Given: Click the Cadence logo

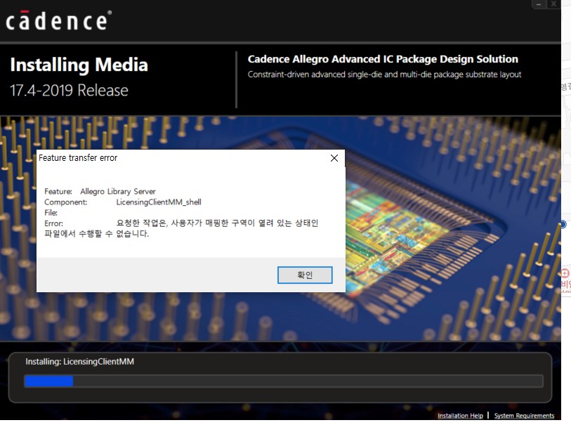Looking at the screenshot, I should pyautogui.click(x=58, y=20).
